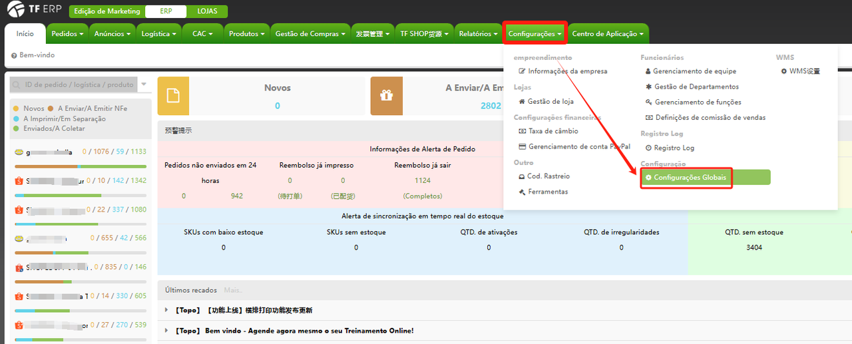Screen dimensions: 852x344
Task: Click the 2802 A Enviar count
Action: [x=491, y=106]
